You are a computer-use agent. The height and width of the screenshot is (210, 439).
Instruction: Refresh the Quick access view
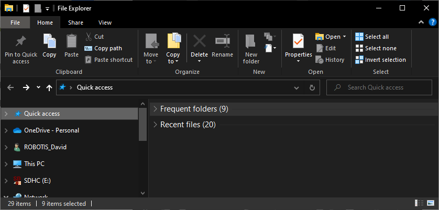point(312,88)
